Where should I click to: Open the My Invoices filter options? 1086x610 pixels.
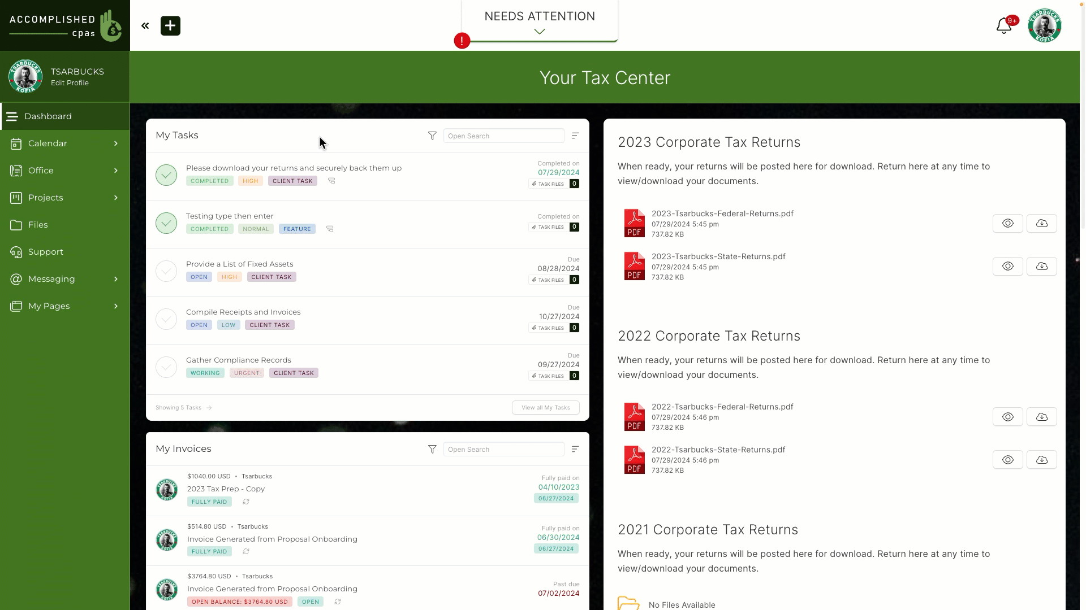[x=432, y=449]
